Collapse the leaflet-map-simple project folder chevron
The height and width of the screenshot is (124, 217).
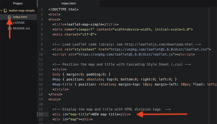pos(1,11)
